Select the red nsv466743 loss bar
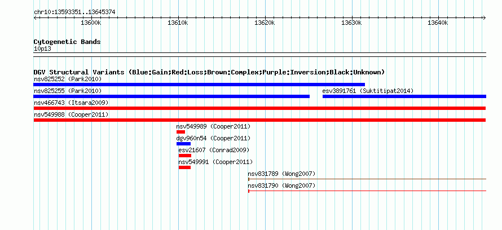 pos(259,108)
